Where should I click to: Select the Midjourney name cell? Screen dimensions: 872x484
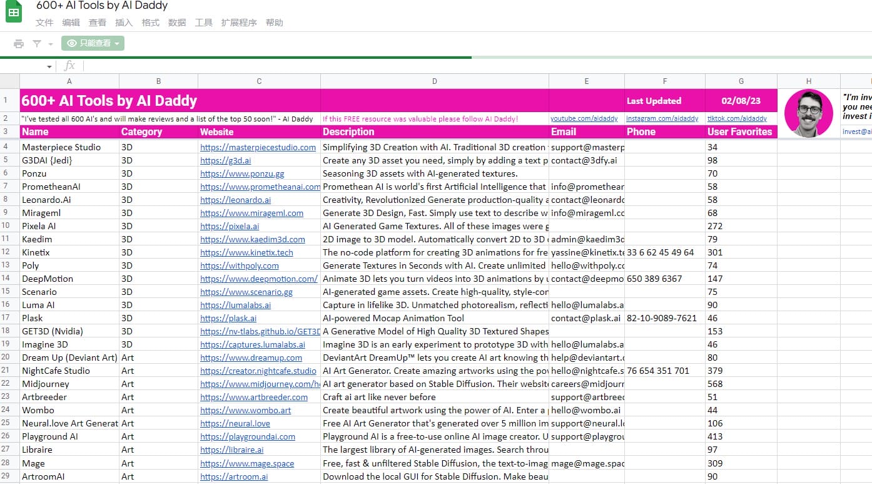tap(69, 384)
